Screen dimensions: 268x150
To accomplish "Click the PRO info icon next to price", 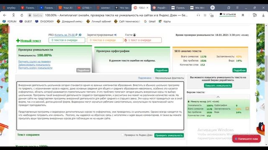I will (x=80, y=35).
